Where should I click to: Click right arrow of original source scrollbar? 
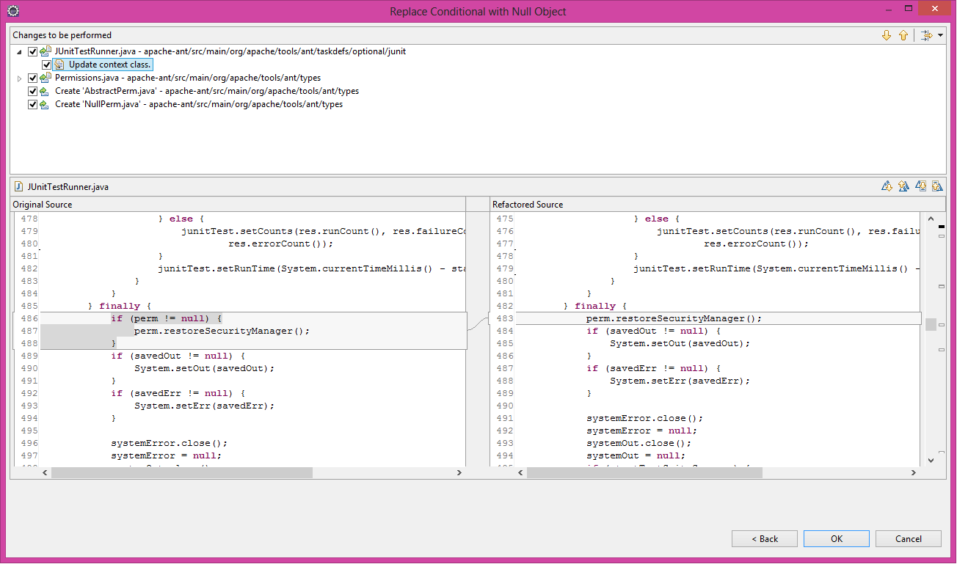coord(459,473)
